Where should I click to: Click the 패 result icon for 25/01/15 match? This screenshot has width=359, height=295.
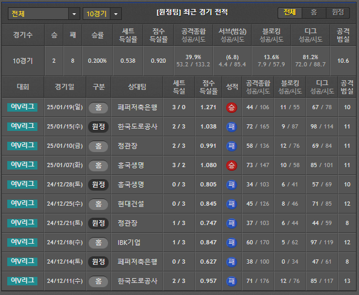point(232,127)
